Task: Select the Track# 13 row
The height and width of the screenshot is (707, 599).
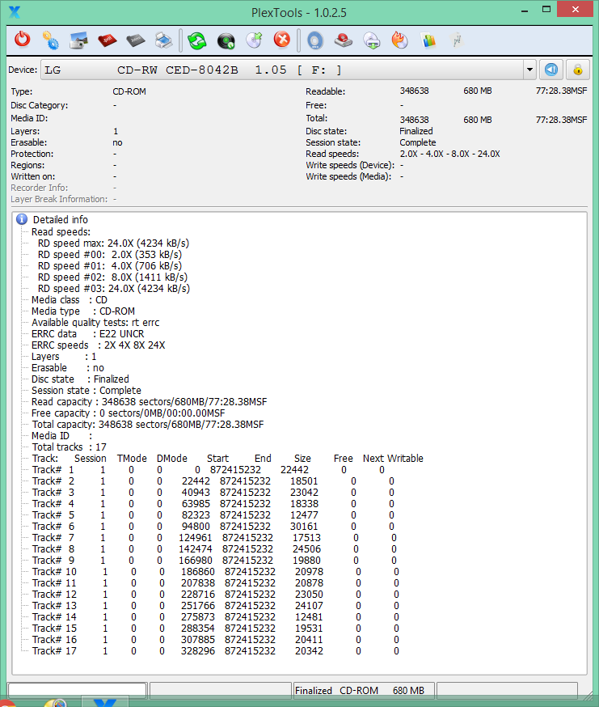Action: 216,606
